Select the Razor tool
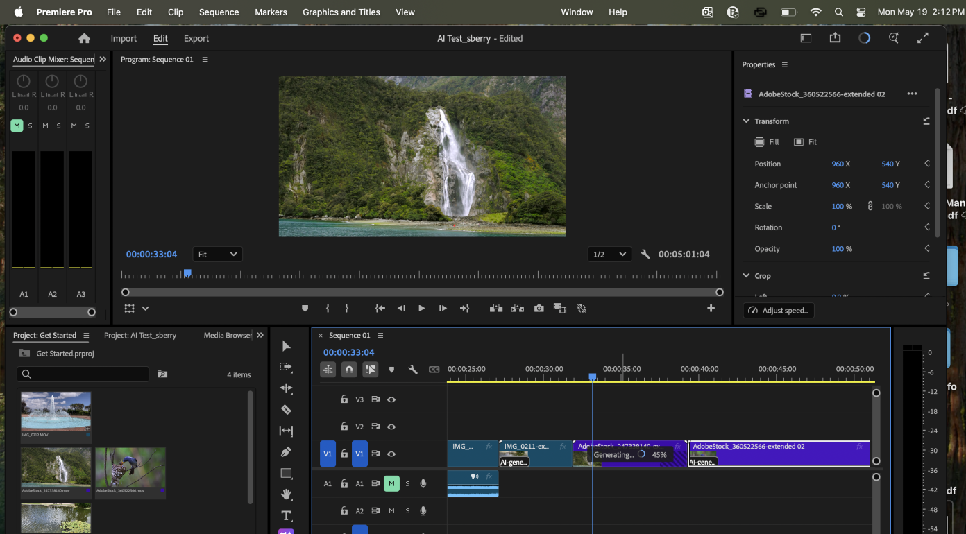966x534 pixels. pyautogui.click(x=286, y=410)
